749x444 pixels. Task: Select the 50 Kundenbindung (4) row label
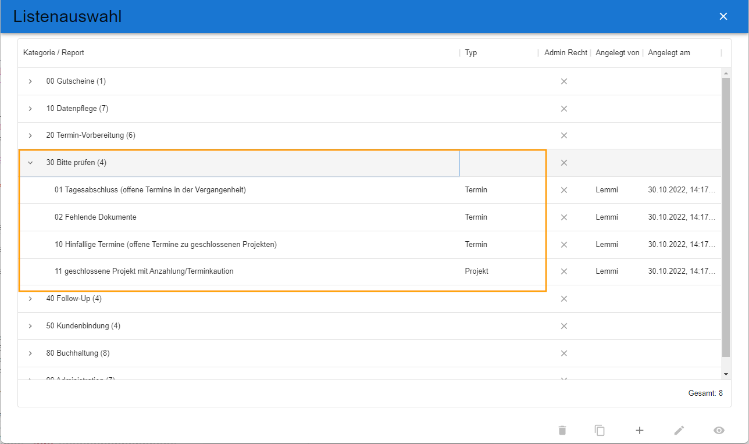point(83,326)
